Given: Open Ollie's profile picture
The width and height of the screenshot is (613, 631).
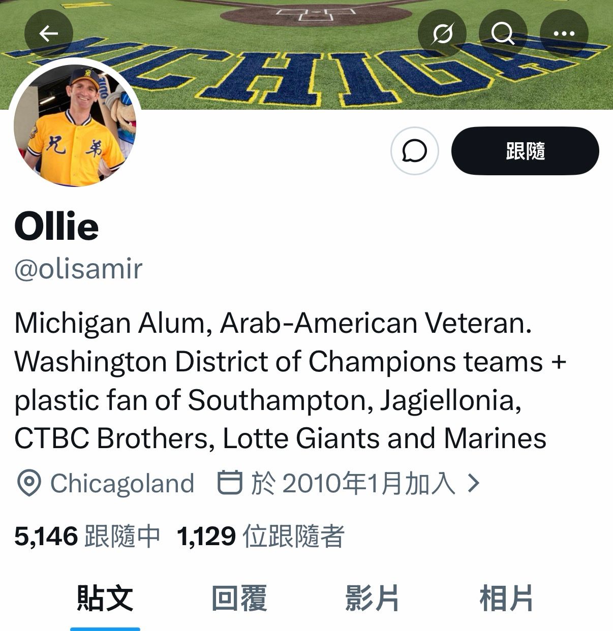Looking at the screenshot, I should [75, 125].
